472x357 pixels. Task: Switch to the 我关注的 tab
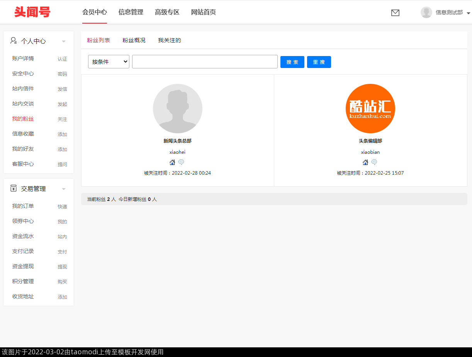[170, 40]
